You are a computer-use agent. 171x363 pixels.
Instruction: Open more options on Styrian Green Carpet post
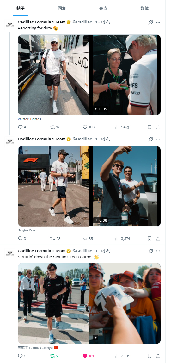tap(158, 251)
